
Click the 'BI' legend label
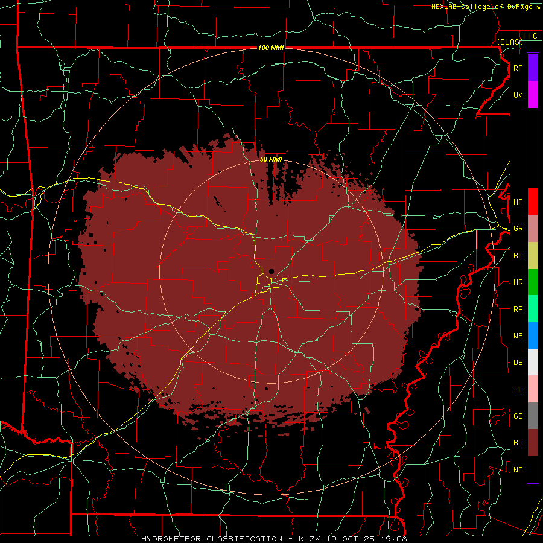pyautogui.click(x=518, y=443)
